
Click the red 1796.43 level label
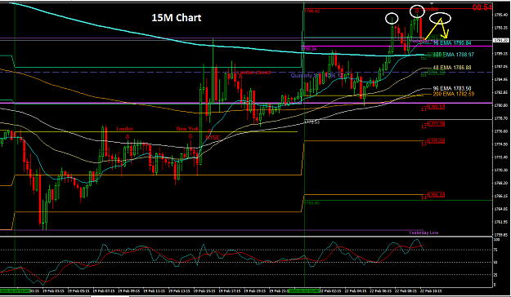312,11
